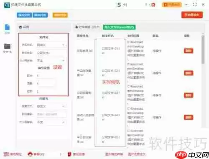Click the green import-from-Excel button

119,27
